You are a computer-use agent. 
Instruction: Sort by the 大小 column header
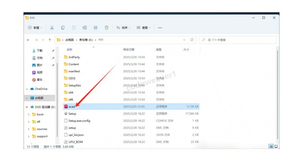click(186, 50)
